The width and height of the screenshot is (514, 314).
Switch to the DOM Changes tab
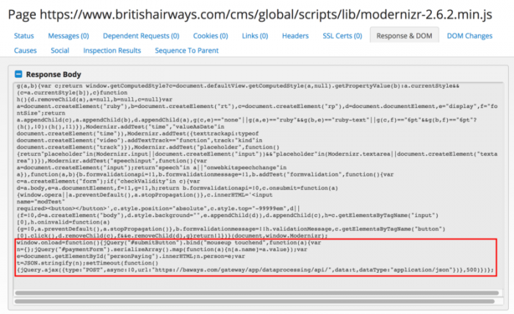point(471,35)
